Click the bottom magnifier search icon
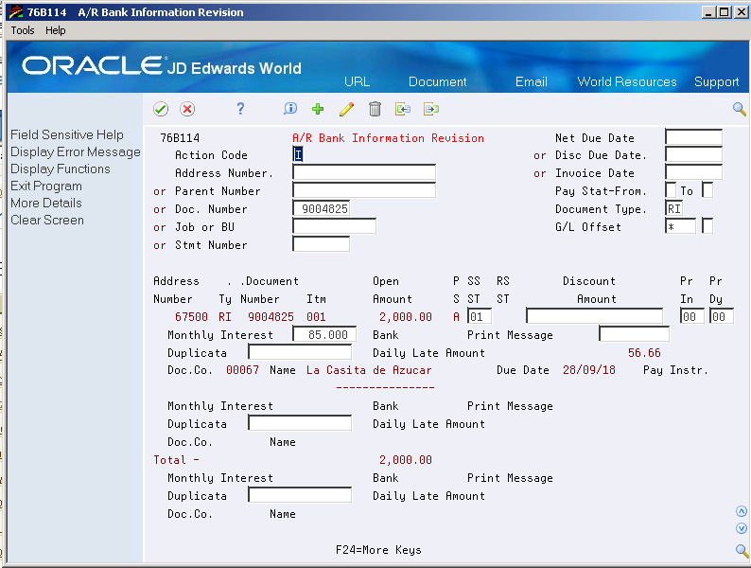Viewport: 751px width, 568px height. 742,550
